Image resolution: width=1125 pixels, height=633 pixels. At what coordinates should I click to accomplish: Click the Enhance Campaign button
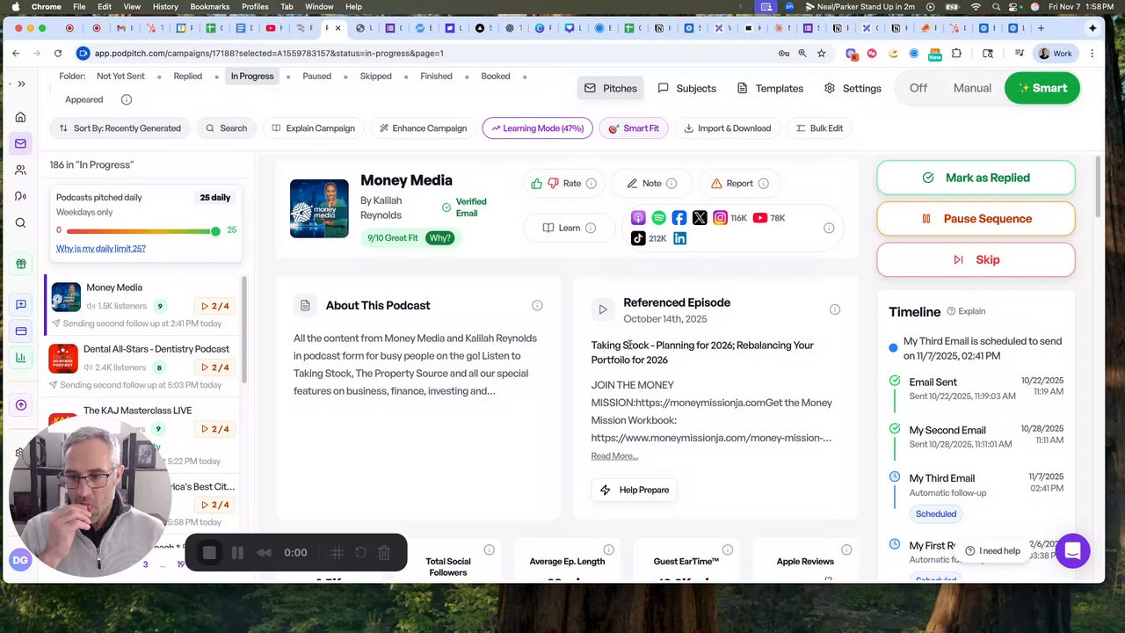tap(422, 128)
